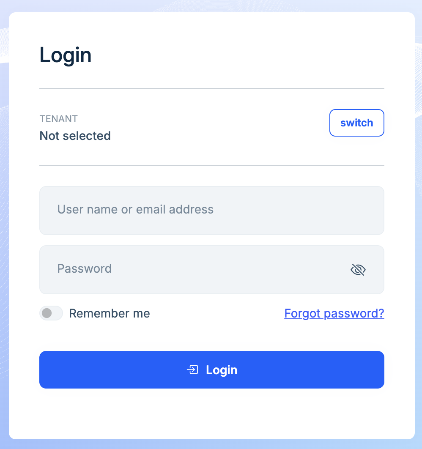Enable the Remember me switch
The height and width of the screenshot is (449, 422).
(x=51, y=313)
